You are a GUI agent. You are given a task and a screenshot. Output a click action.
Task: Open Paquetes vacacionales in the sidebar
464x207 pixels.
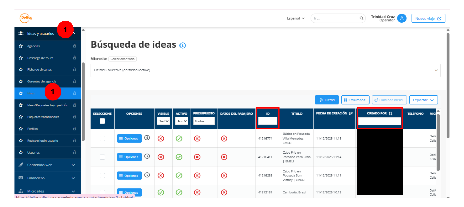43,117
